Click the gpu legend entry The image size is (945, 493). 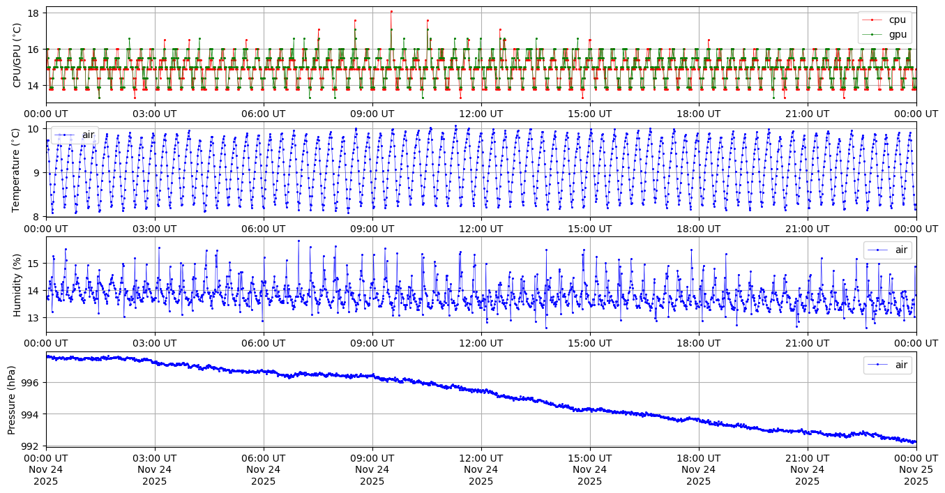897,33
